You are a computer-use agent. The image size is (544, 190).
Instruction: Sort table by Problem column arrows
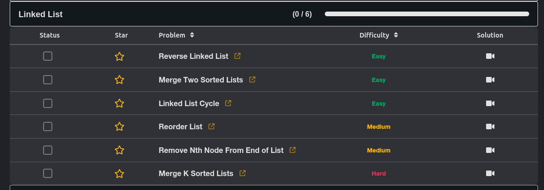tap(192, 35)
